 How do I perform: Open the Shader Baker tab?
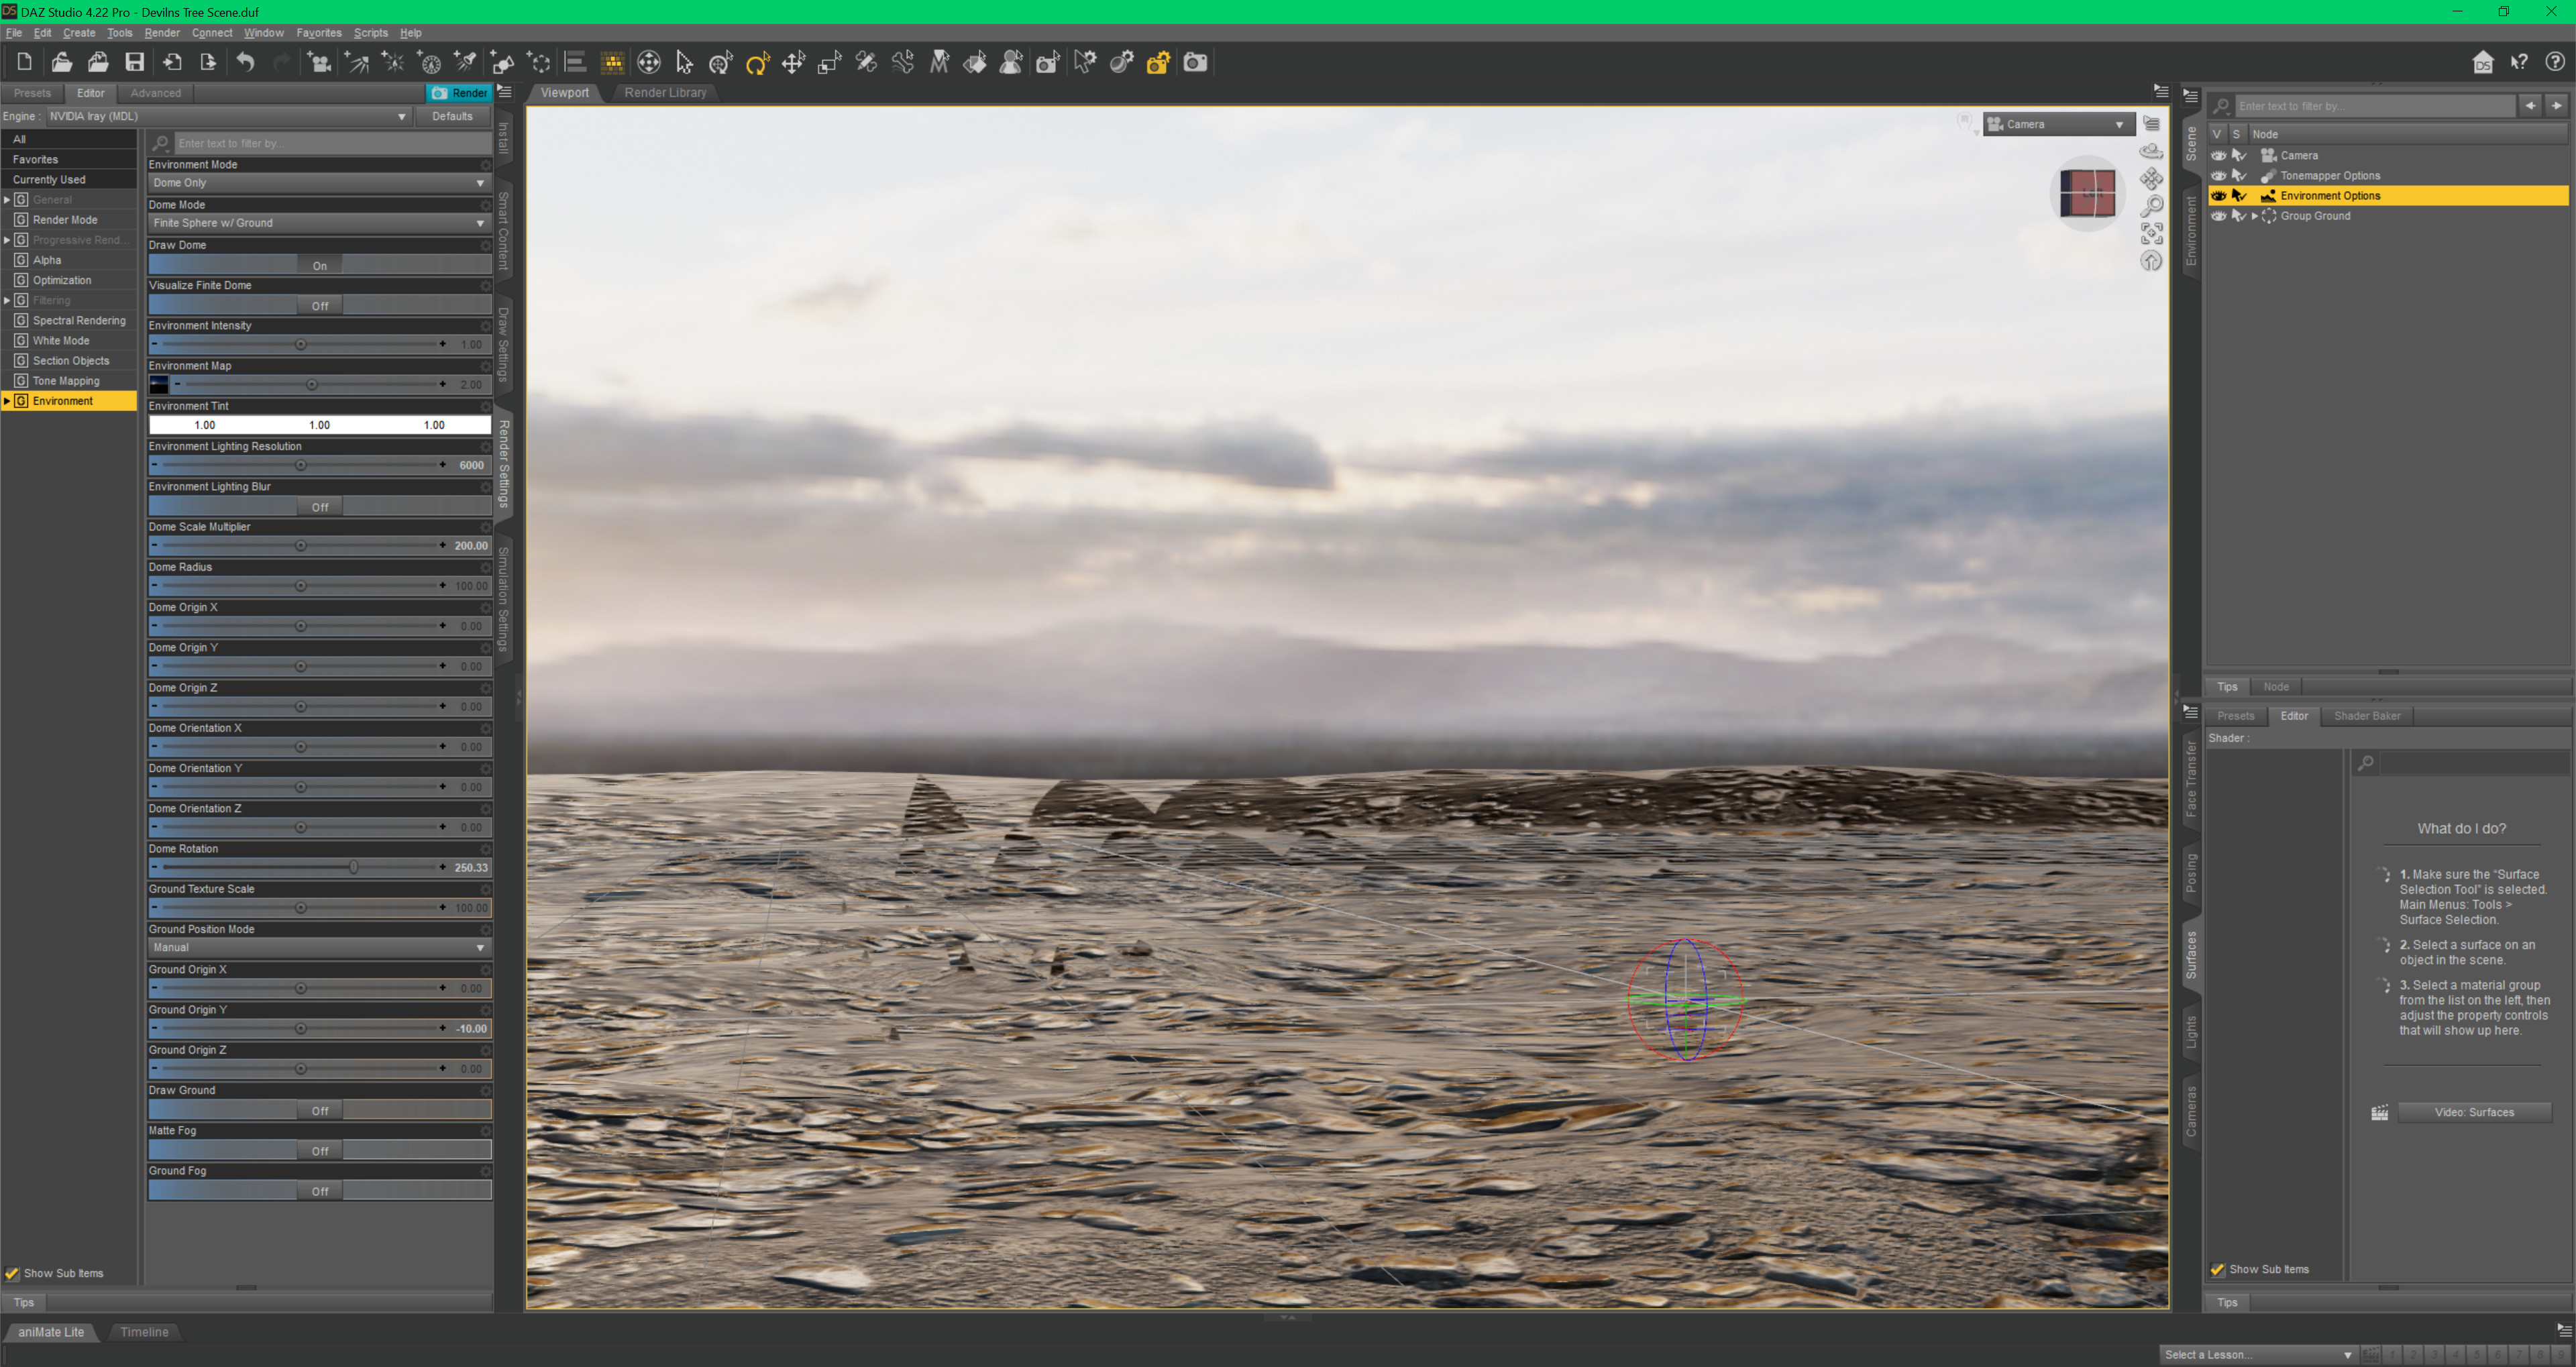coord(2366,716)
